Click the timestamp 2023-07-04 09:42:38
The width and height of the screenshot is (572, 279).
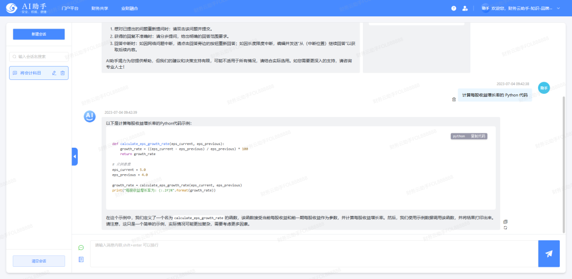click(513, 84)
